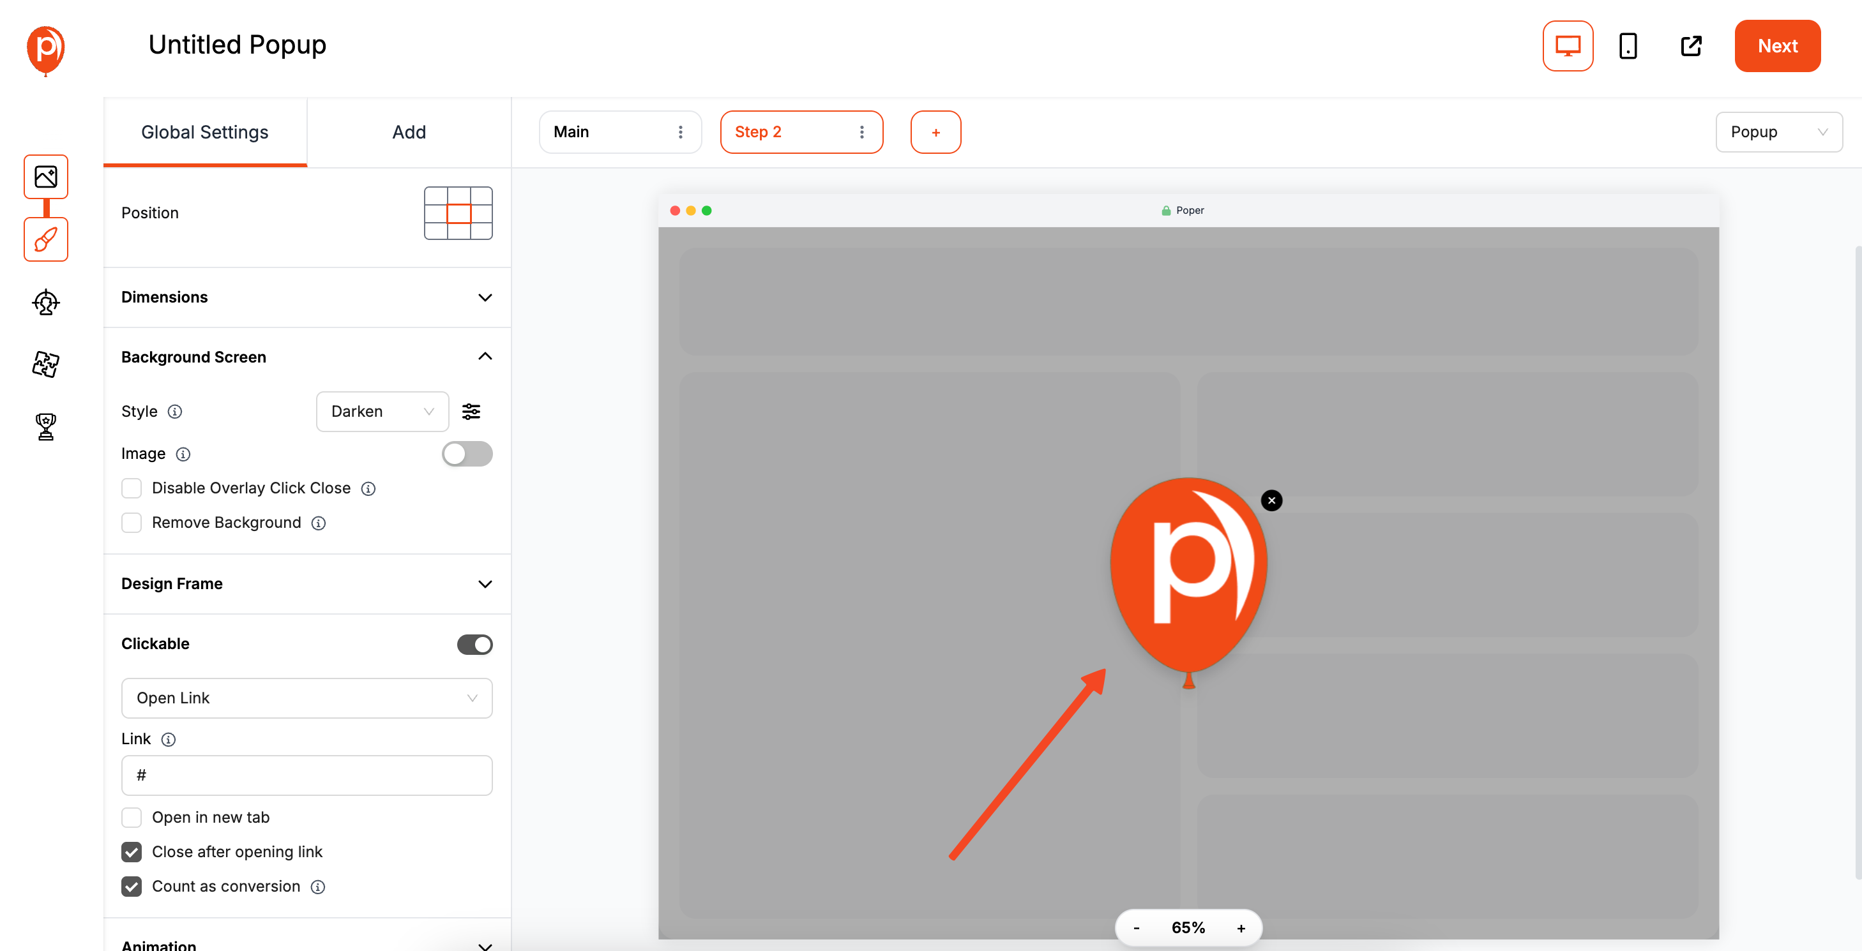Open background style adjustment sliders icon
Viewport: 1862px width, 951px height.
[471, 412]
